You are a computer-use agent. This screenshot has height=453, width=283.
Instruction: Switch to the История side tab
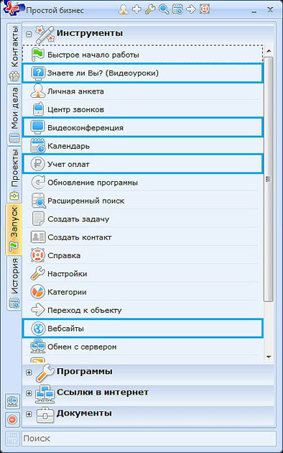pyautogui.click(x=14, y=283)
